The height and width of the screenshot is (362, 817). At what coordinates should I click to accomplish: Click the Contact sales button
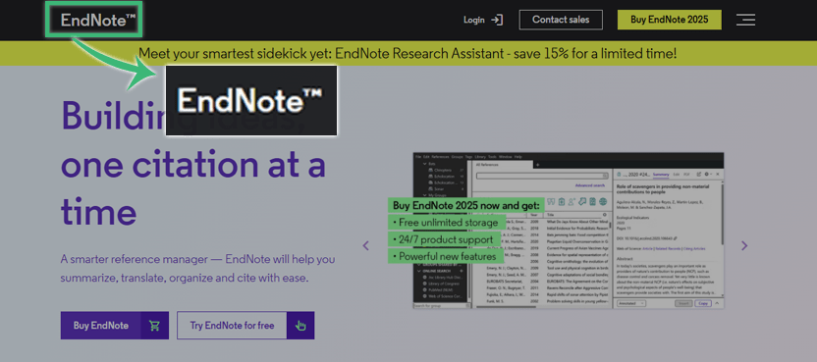tap(561, 20)
